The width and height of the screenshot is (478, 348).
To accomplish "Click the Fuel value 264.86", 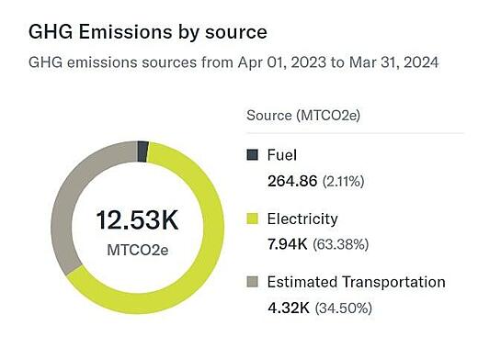I will (x=292, y=181).
